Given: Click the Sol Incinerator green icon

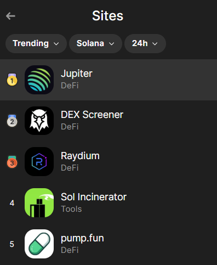Looking at the screenshot, I should pos(39,202).
